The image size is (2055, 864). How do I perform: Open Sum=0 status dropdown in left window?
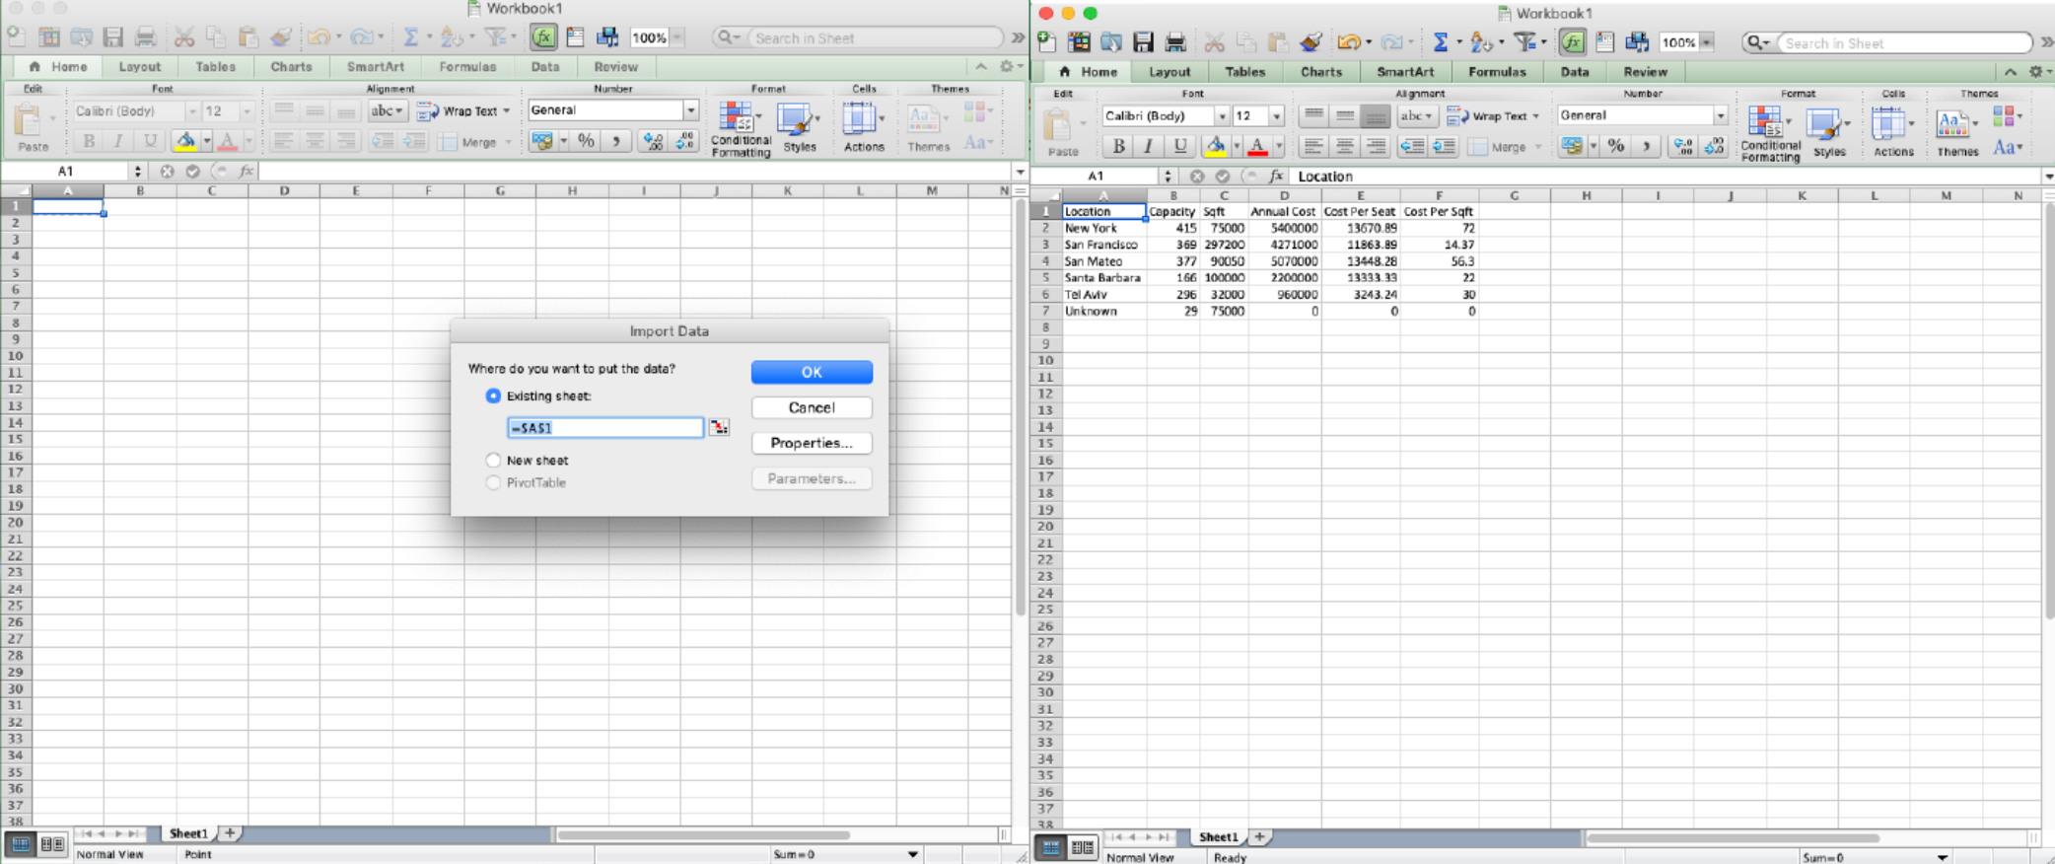coord(913,854)
